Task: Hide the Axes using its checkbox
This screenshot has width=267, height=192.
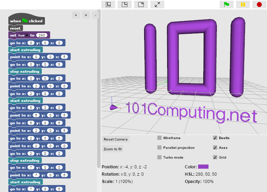Action: pos(215,147)
